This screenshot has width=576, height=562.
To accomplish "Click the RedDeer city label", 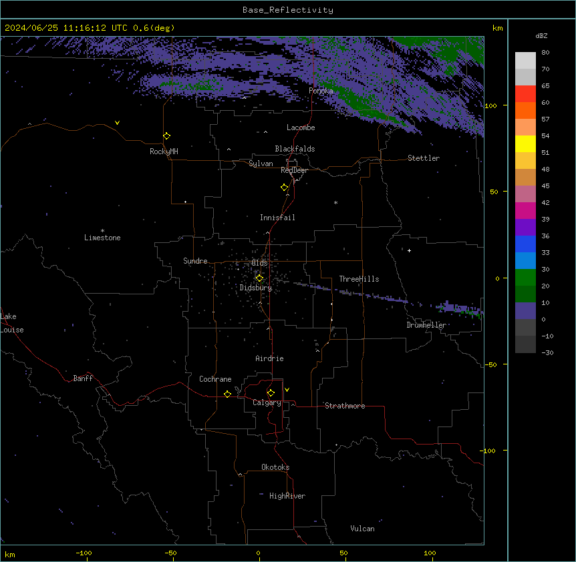I will click(x=294, y=170).
